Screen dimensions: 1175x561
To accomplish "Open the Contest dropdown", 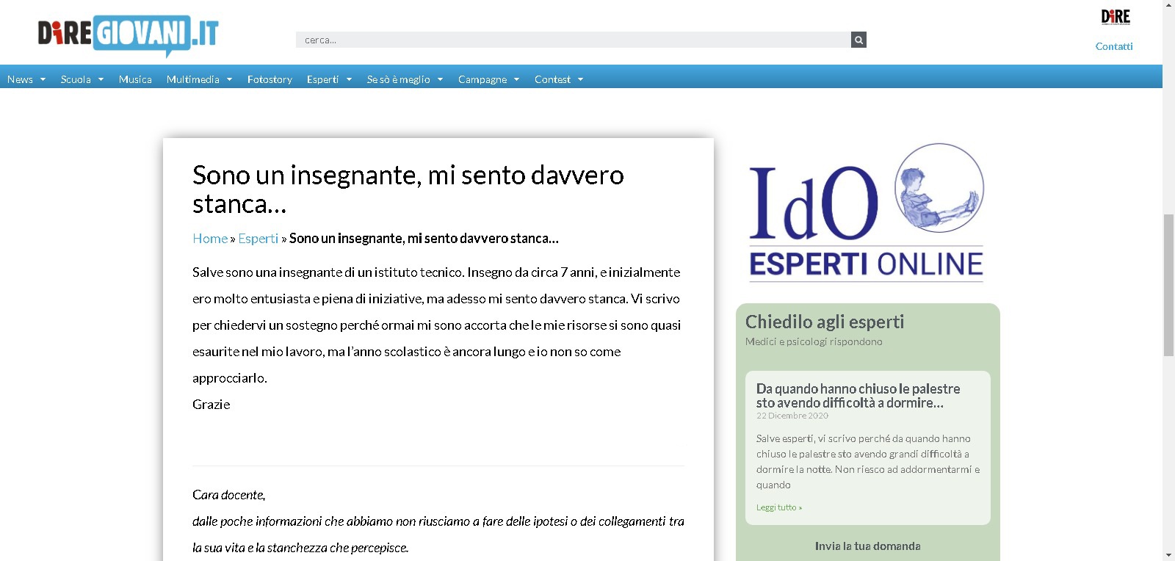I will tap(558, 79).
